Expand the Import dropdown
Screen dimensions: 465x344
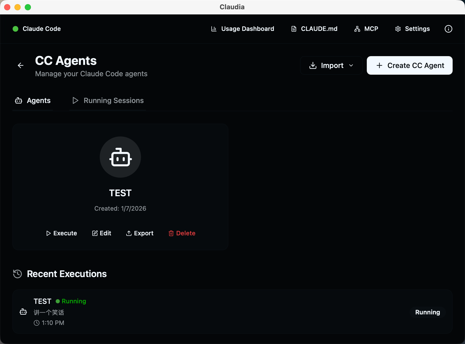331,65
